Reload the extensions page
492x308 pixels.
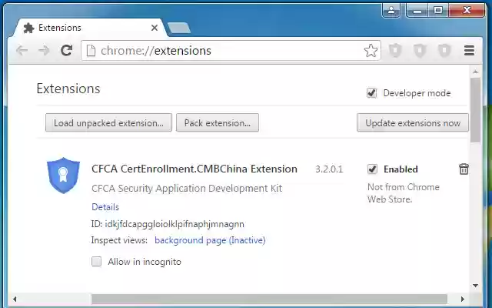(x=67, y=50)
